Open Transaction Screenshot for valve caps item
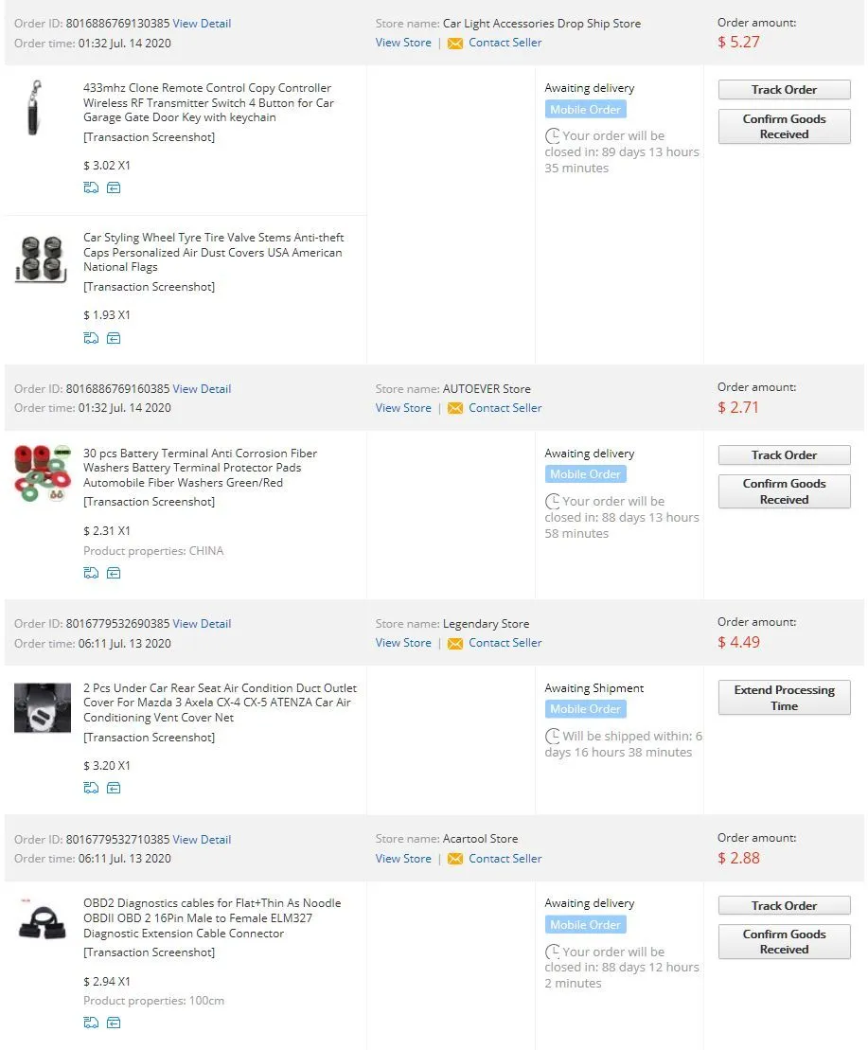 [x=149, y=287]
